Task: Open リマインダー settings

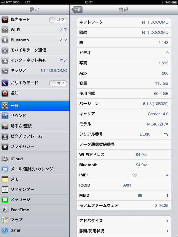Action: tap(35, 189)
